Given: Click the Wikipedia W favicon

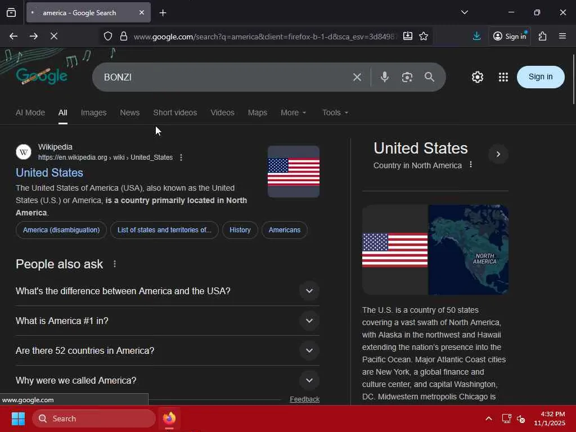Looking at the screenshot, I should point(24,152).
